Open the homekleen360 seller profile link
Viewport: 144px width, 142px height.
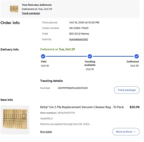click(x=78, y=39)
